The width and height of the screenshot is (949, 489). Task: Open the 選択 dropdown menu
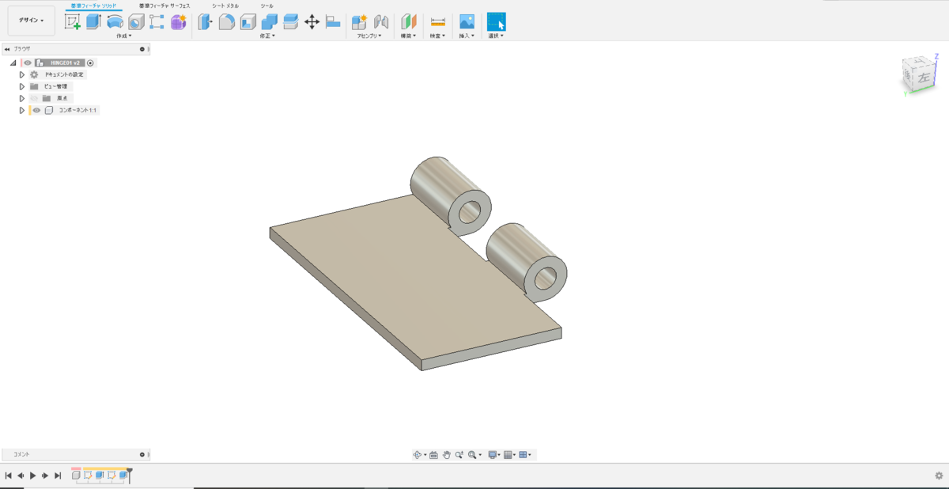coord(496,36)
